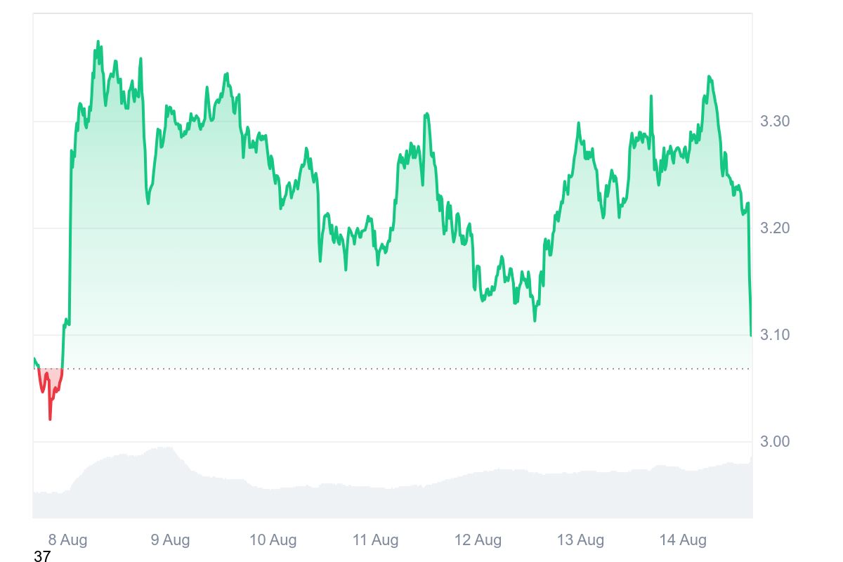Click the lowest point of red line segment

tap(50, 419)
